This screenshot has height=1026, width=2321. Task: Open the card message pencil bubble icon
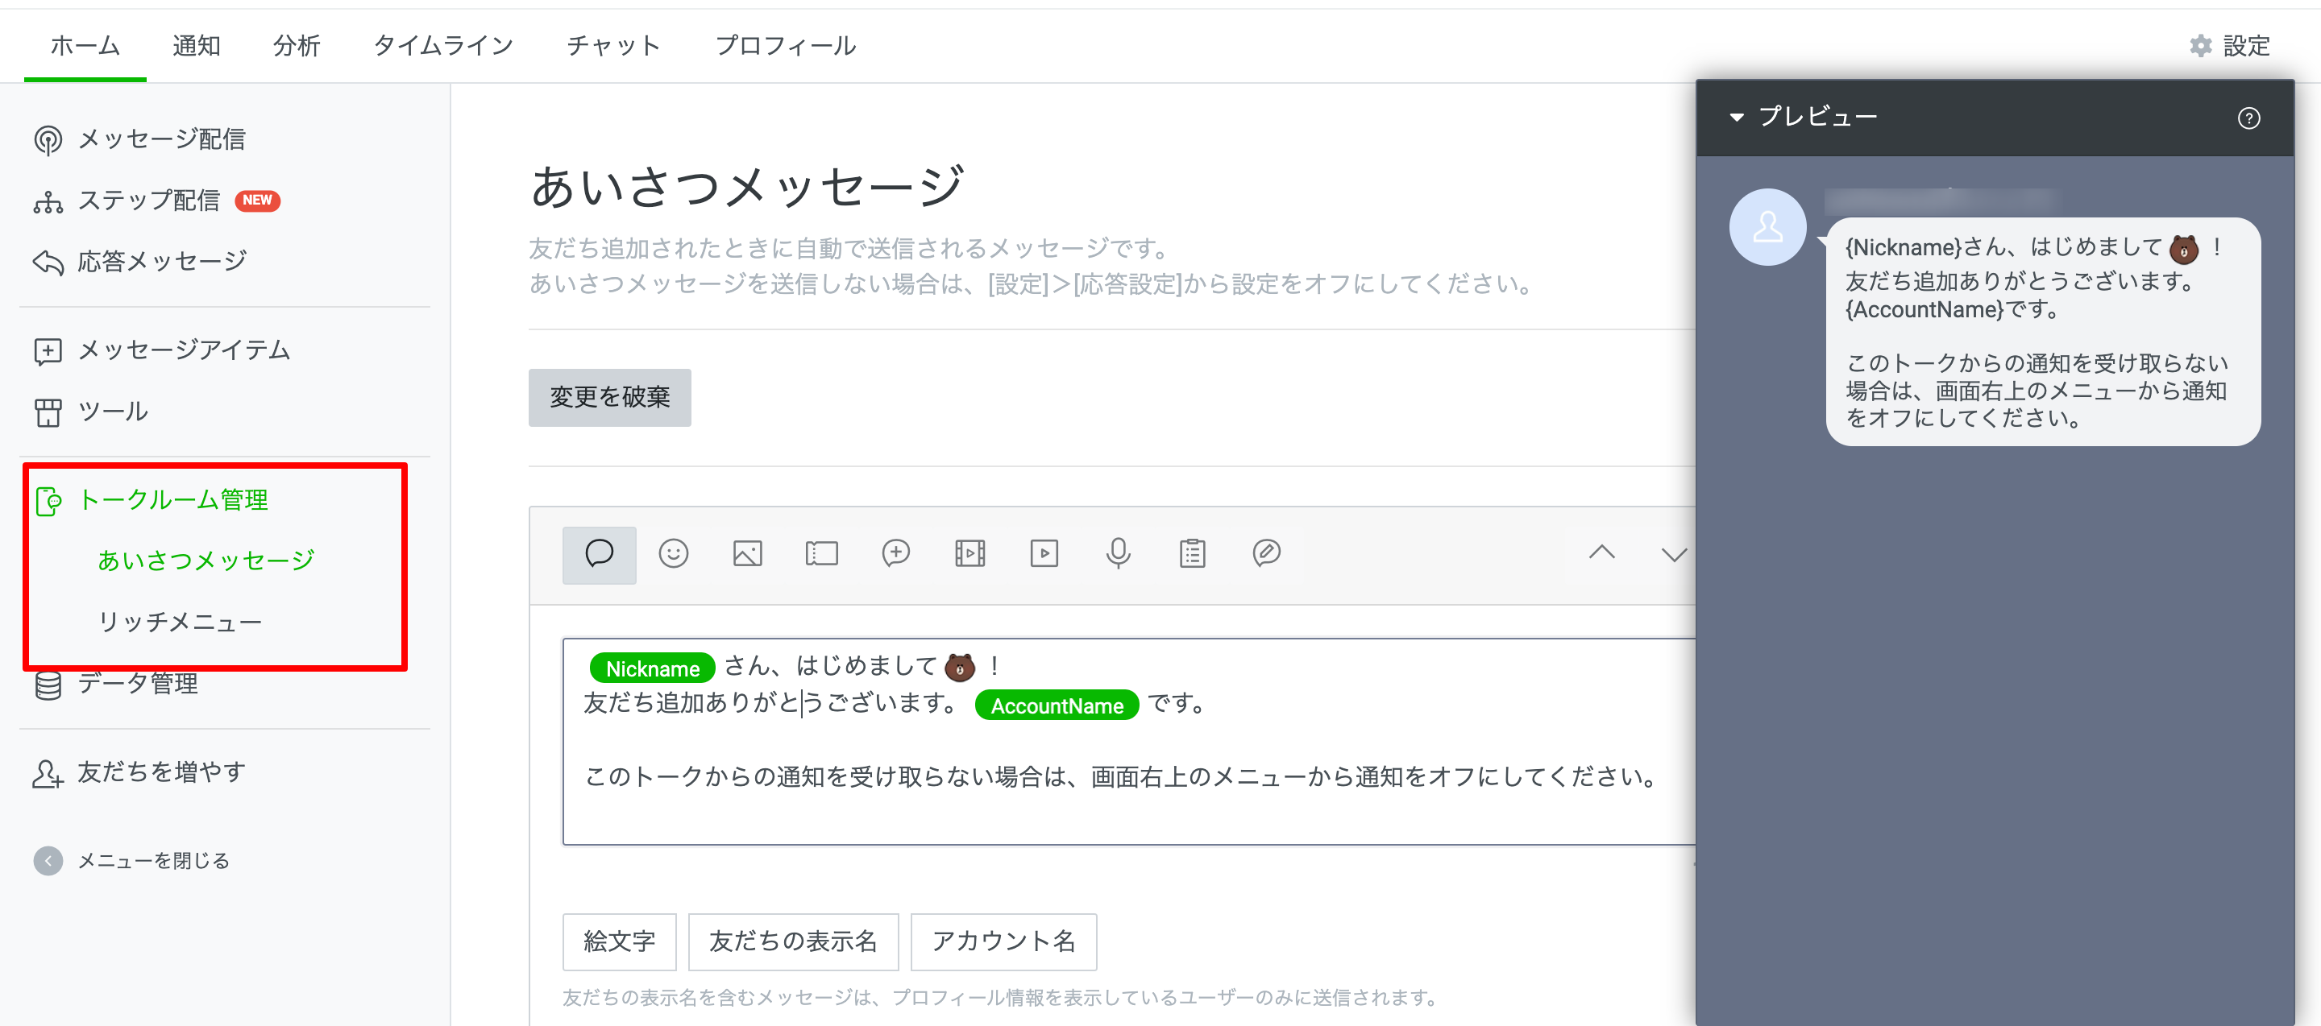1265,553
